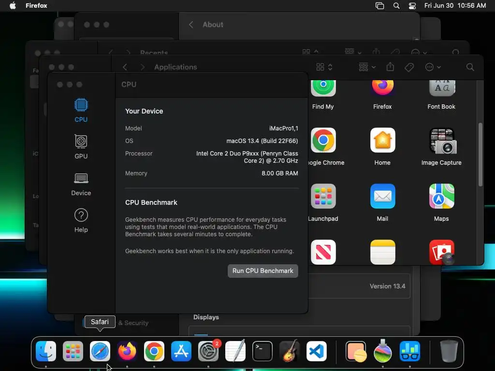Click the Version 13.4 row in System Settings
495x371 pixels.
pos(359,286)
